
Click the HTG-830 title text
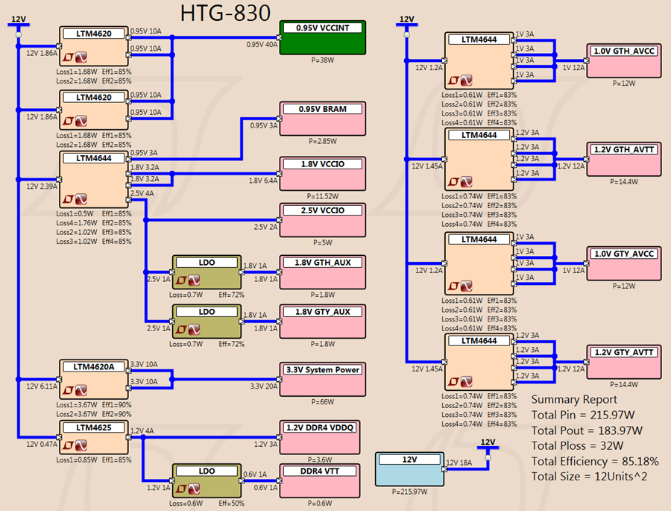click(x=225, y=13)
